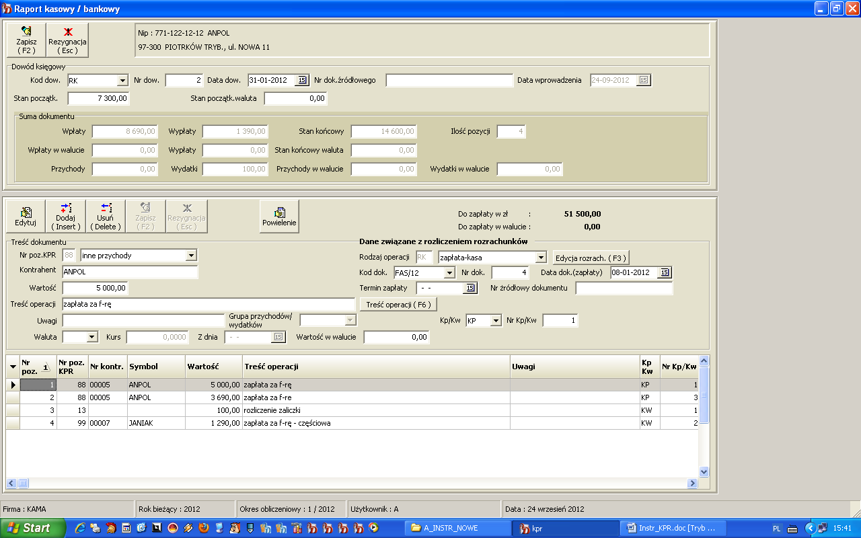Open the Kod dok. FAS/12 dropdown
Image resolution: width=861 pixels, height=538 pixels.
pyautogui.click(x=449, y=273)
